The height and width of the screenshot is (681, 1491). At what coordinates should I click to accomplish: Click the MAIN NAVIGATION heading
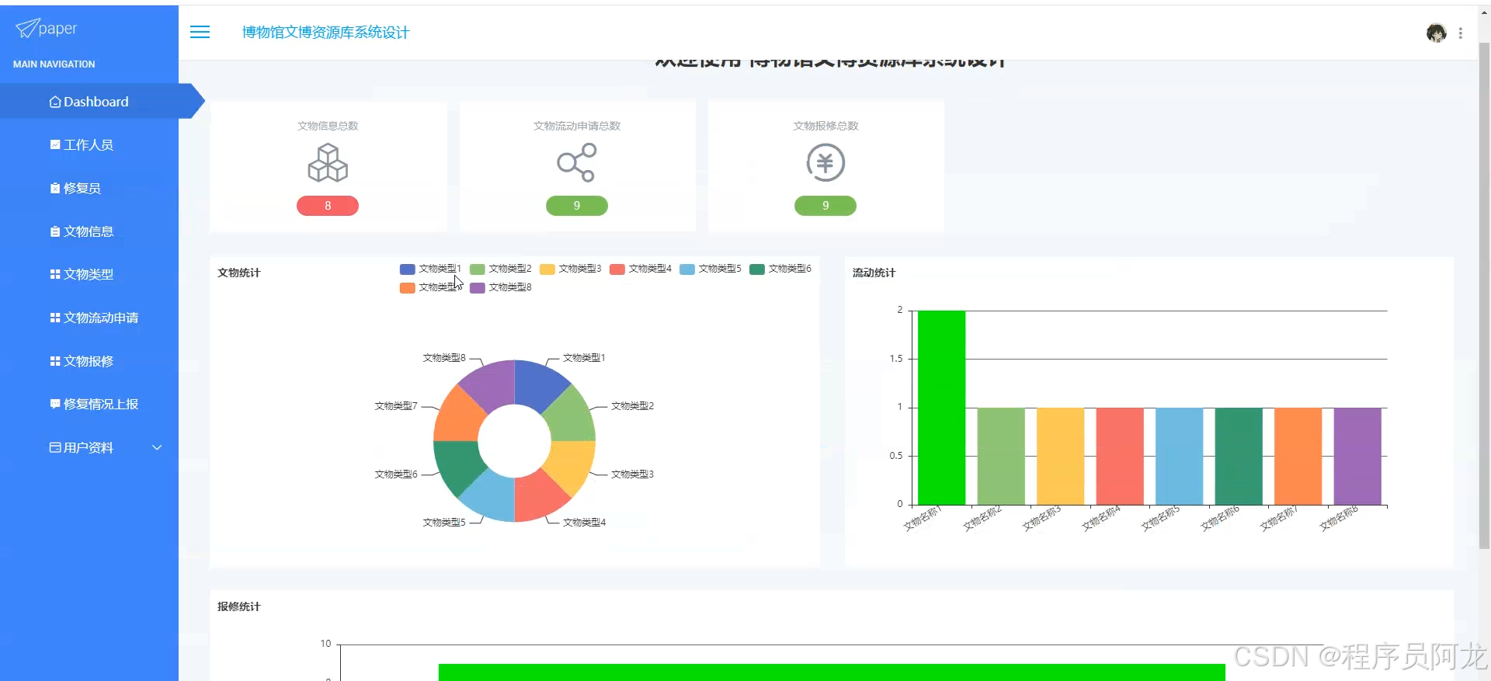click(x=54, y=64)
